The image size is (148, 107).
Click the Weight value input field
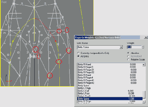point(134,47)
